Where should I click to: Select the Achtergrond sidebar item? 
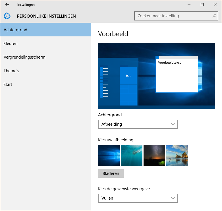[45, 30]
